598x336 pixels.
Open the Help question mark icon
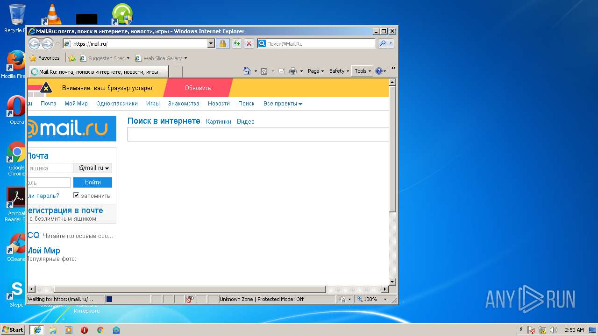[x=378, y=71]
